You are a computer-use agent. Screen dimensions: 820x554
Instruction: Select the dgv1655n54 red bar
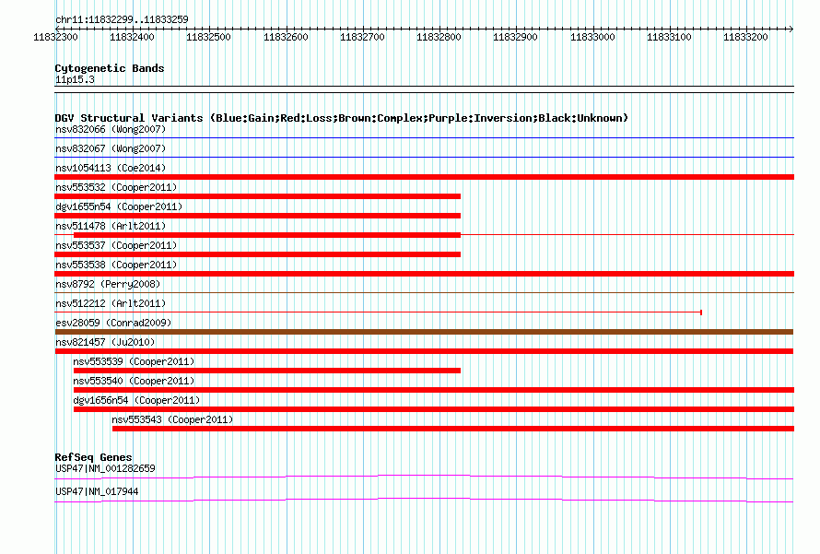pos(258,216)
